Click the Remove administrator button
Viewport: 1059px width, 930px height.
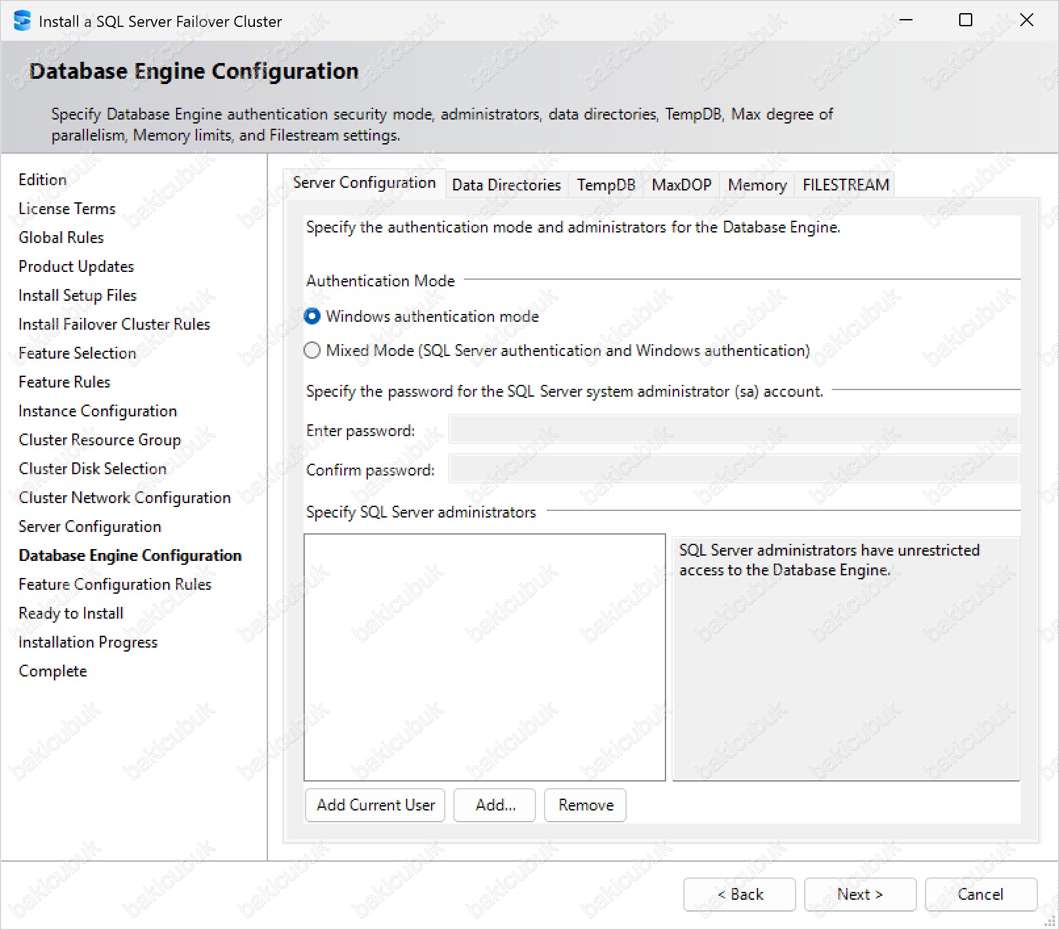(585, 805)
